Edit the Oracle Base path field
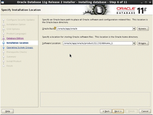153x115 pixels. click(x=95, y=29)
